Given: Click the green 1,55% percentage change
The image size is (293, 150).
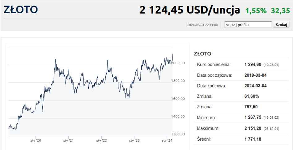Looking at the screenshot, I should coord(256,11).
